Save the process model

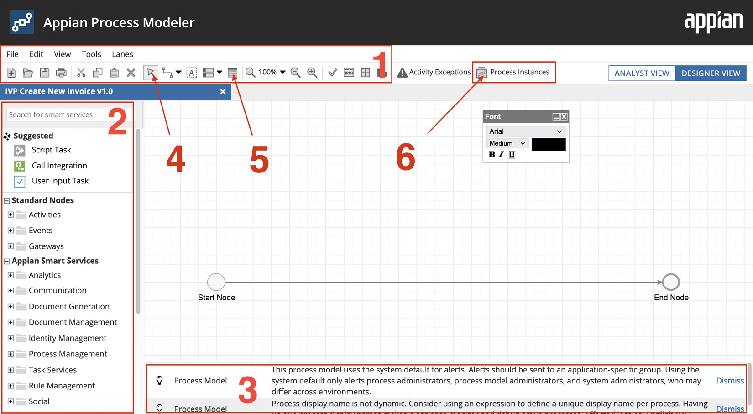click(44, 73)
